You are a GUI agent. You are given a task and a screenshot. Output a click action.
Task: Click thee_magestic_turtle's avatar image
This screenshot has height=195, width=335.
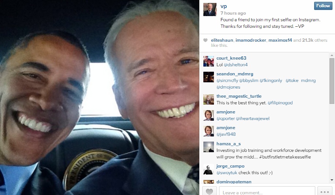click(208, 100)
